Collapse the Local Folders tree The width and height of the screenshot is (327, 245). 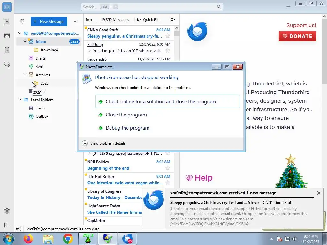click(20, 100)
